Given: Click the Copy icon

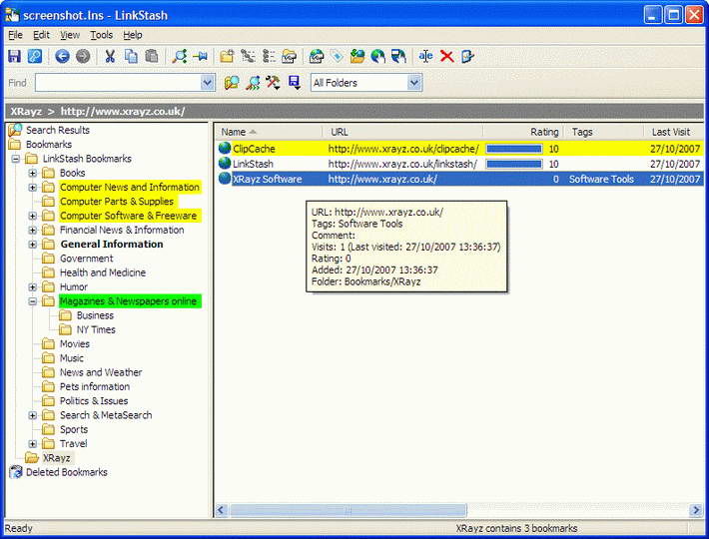Looking at the screenshot, I should click(131, 57).
